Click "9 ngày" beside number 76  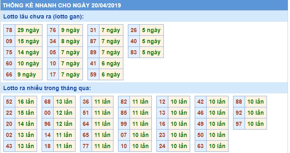coord(71,30)
